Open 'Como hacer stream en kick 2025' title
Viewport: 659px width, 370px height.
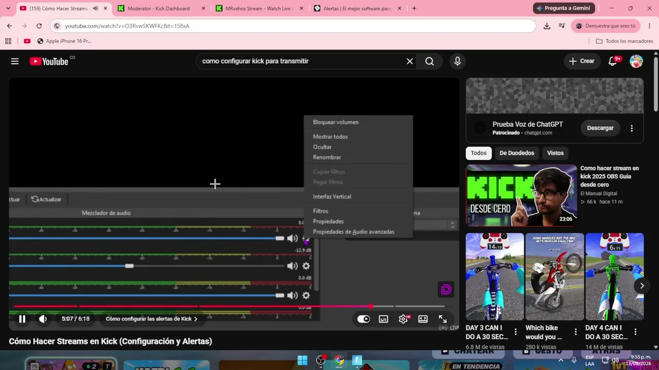[610, 176]
